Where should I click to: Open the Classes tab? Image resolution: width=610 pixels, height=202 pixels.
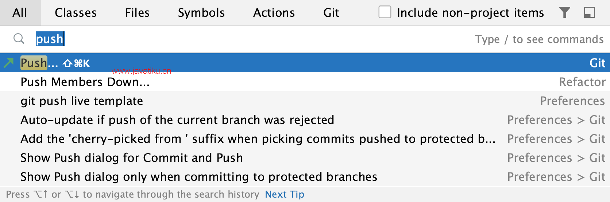coord(76,13)
